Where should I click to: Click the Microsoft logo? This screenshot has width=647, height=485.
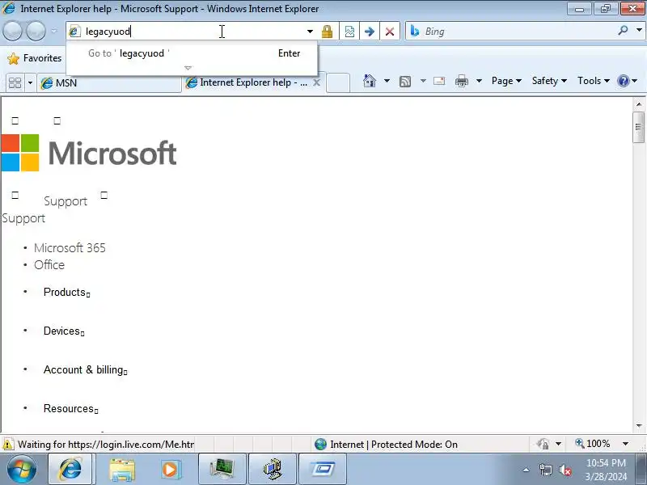pos(89,153)
